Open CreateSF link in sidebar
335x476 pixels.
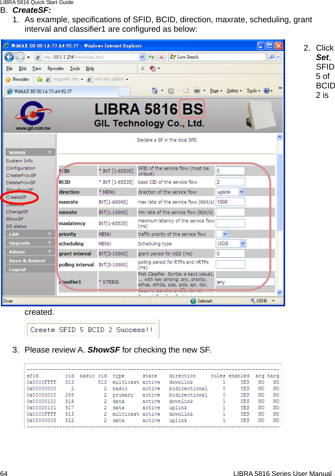pyautogui.click(x=16, y=197)
